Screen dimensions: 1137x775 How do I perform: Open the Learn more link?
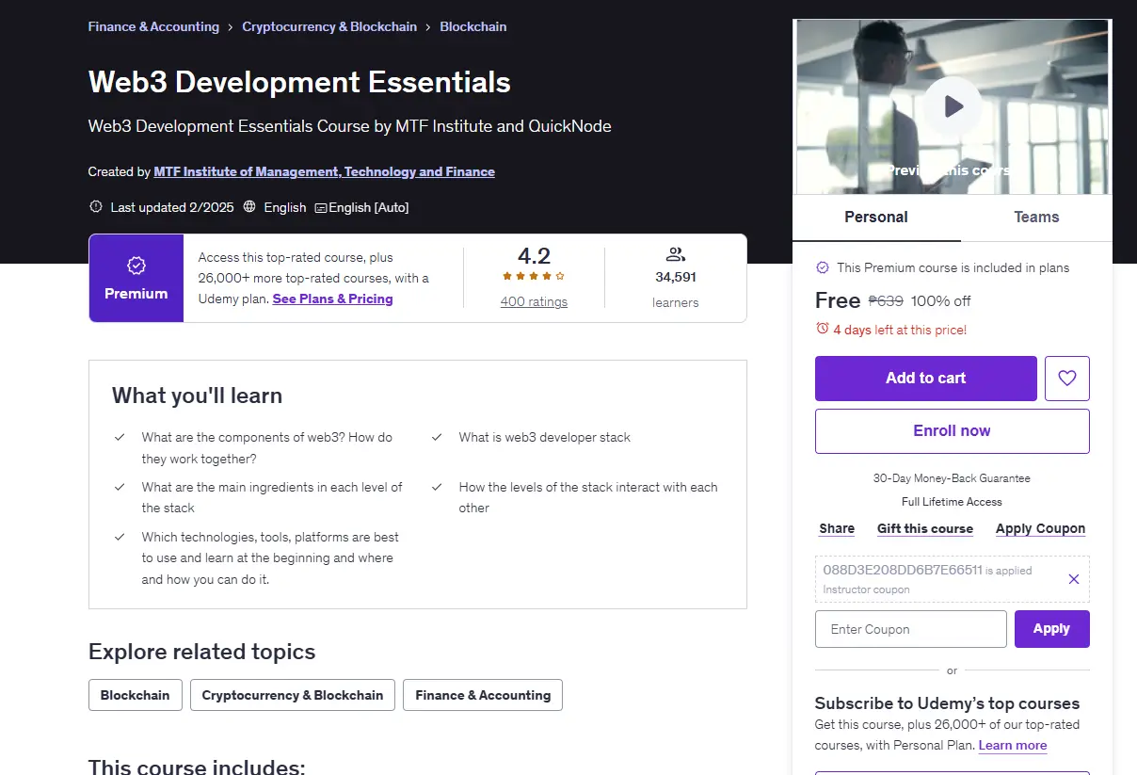[x=1013, y=745]
